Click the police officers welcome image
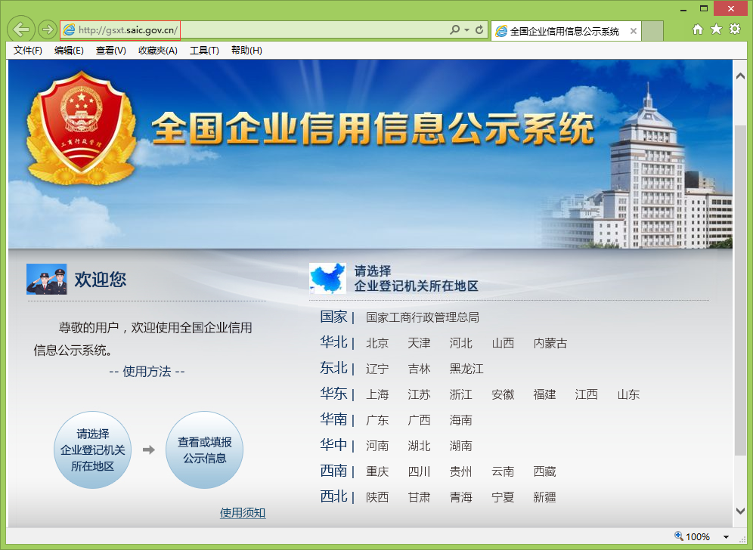The image size is (753, 550). (x=47, y=279)
